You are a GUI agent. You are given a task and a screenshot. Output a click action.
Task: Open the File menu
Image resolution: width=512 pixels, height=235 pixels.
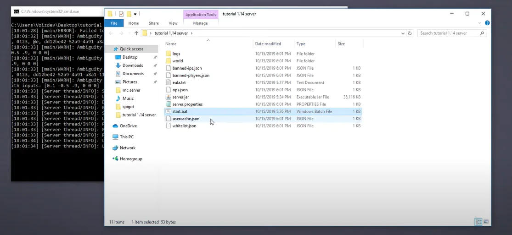113,23
